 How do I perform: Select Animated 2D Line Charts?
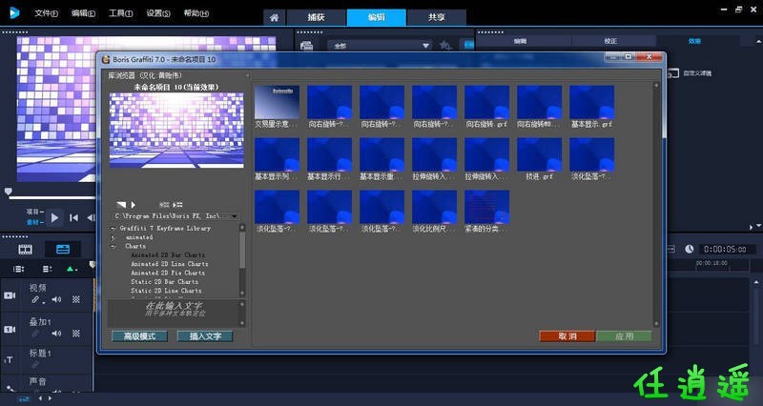coord(170,264)
